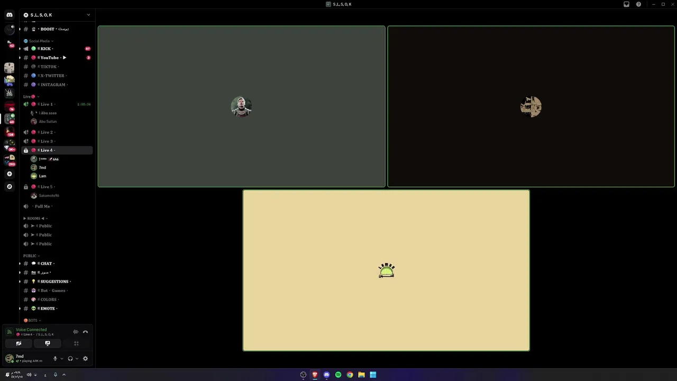Open User Settings gear icon
The image size is (677, 381).
[85, 358]
